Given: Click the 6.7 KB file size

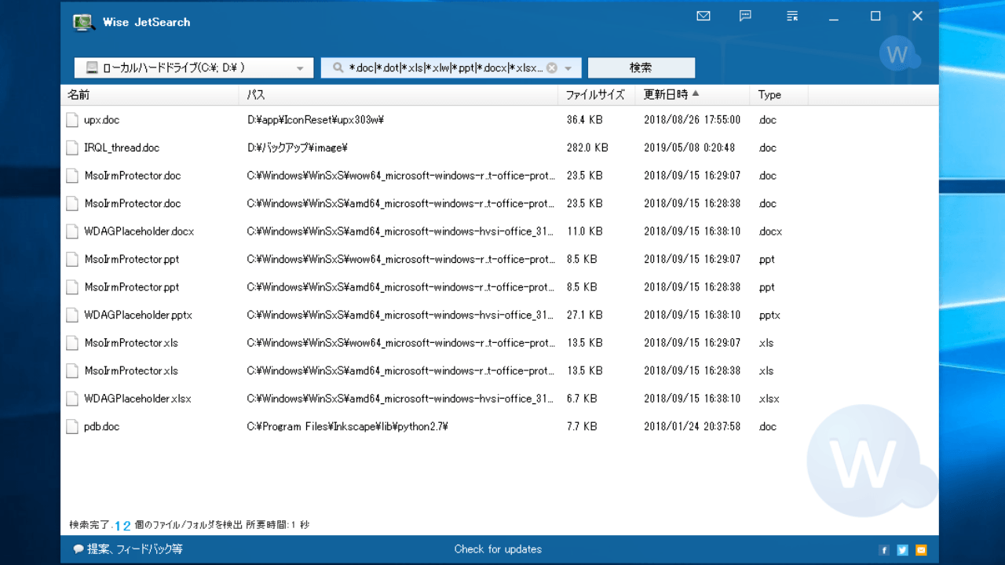Looking at the screenshot, I should [582, 399].
